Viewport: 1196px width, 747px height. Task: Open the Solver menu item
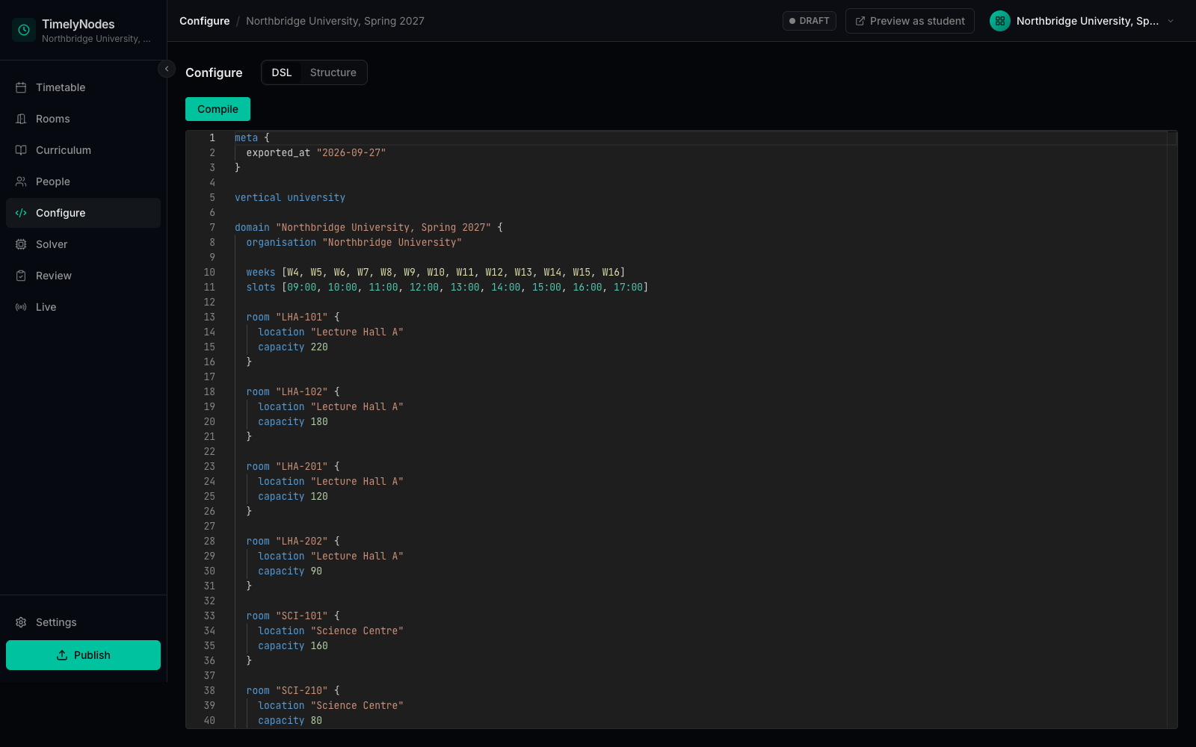pyautogui.click(x=83, y=244)
